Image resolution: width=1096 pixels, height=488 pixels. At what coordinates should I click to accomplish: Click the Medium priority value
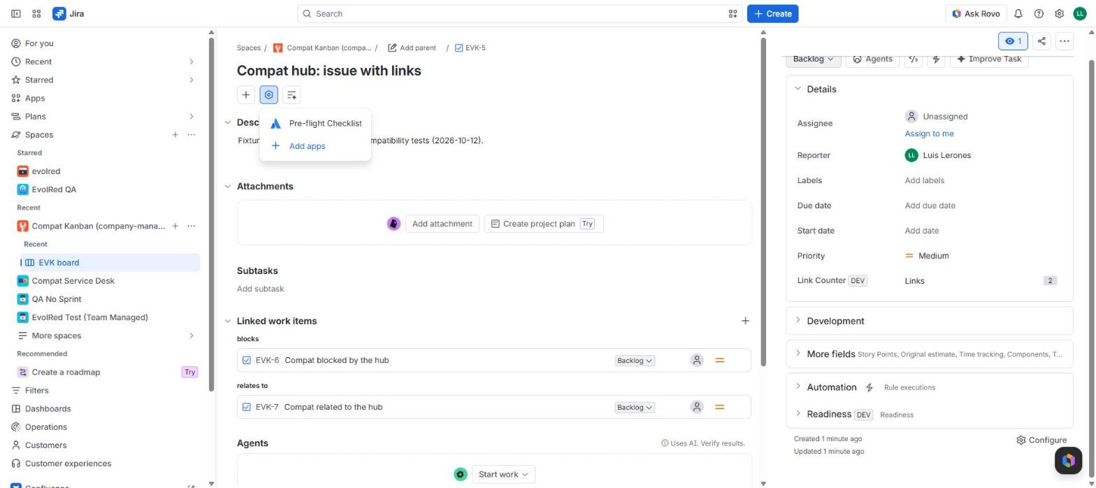point(927,256)
